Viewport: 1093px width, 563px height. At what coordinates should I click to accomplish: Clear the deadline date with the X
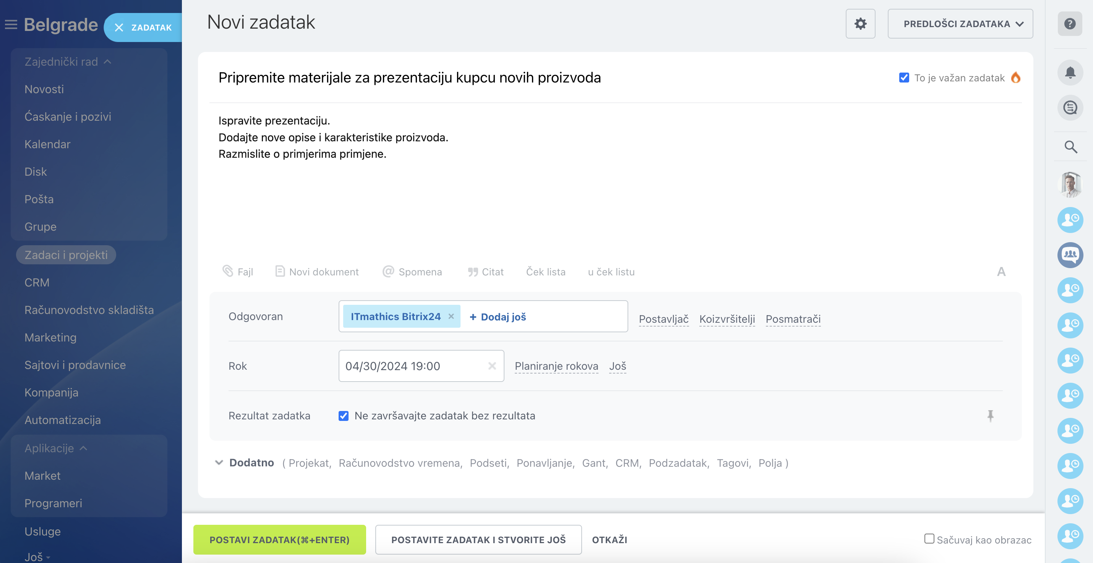pyautogui.click(x=492, y=366)
